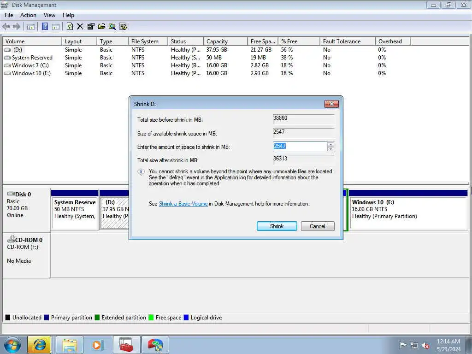Close the Shrink D: dialog with red X
Screen dimensions: 472x354
331,104
